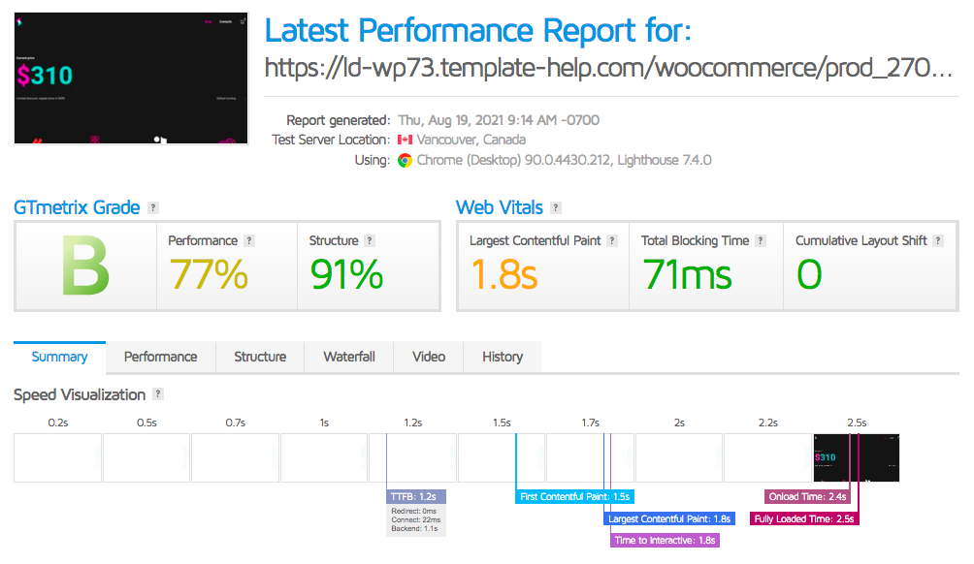974x564 pixels.
Task: Click the help icon next to Structure score
Action: [x=370, y=241]
